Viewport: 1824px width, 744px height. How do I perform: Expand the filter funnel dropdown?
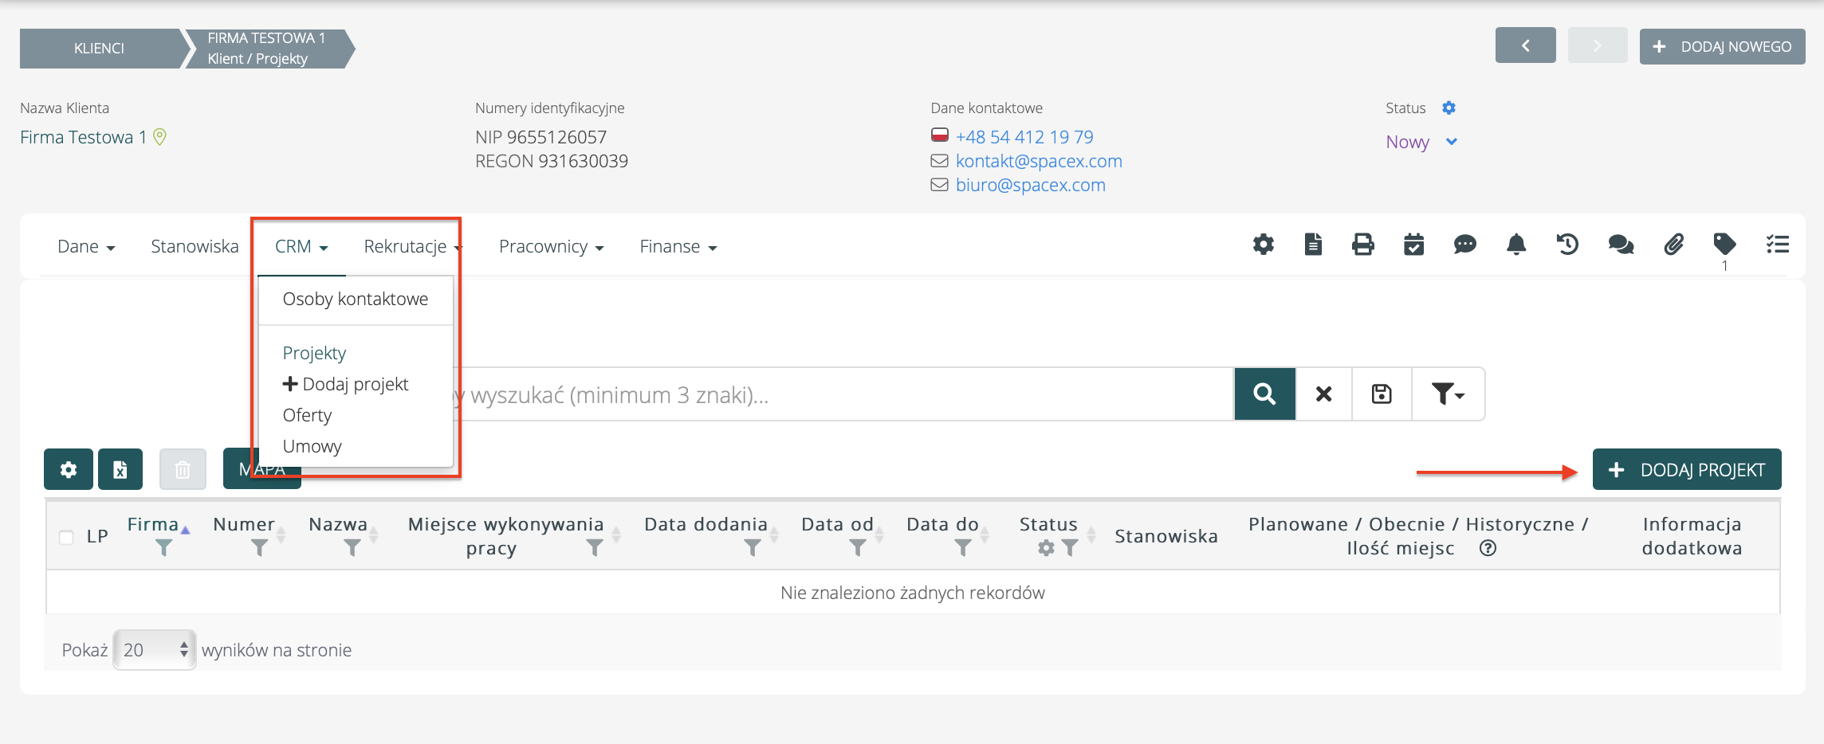click(x=1447, y=394)
